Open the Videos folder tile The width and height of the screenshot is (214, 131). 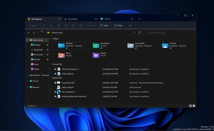99,55
